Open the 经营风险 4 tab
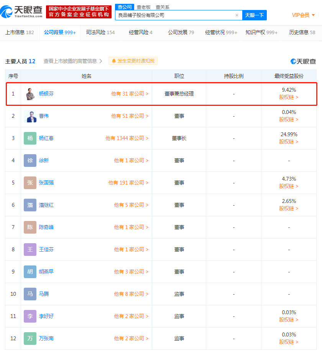The image size is (322, 351). click(x=141, y=33)
